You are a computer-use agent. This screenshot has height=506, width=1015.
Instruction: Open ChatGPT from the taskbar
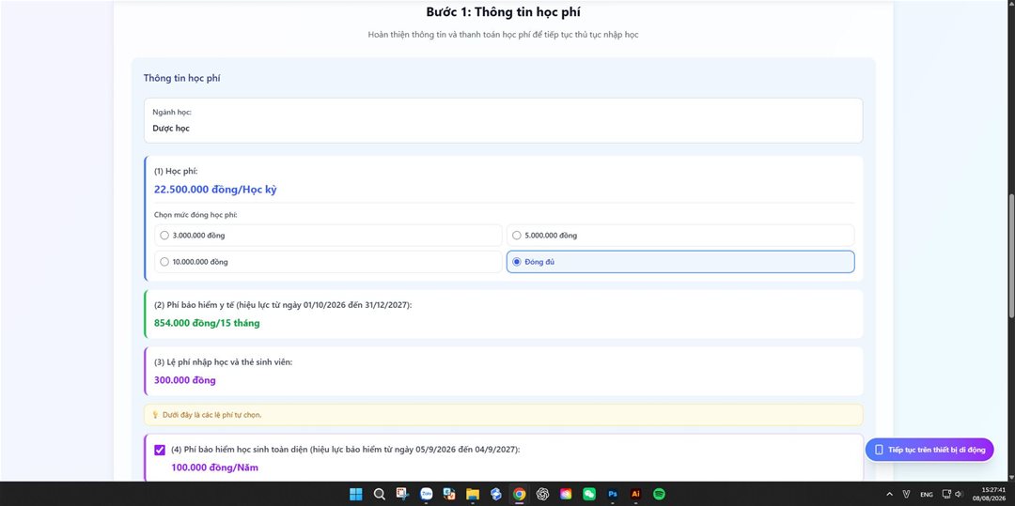542,495
